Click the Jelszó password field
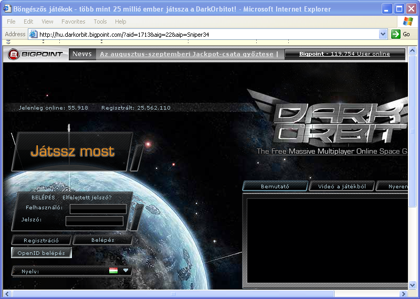The image size is (420, 299). pyautogui.click(x=94, y=221)
